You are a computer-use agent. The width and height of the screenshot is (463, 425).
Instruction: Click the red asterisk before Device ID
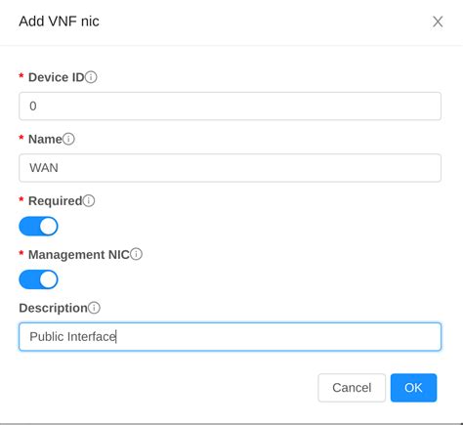click(x=21, y=77)
